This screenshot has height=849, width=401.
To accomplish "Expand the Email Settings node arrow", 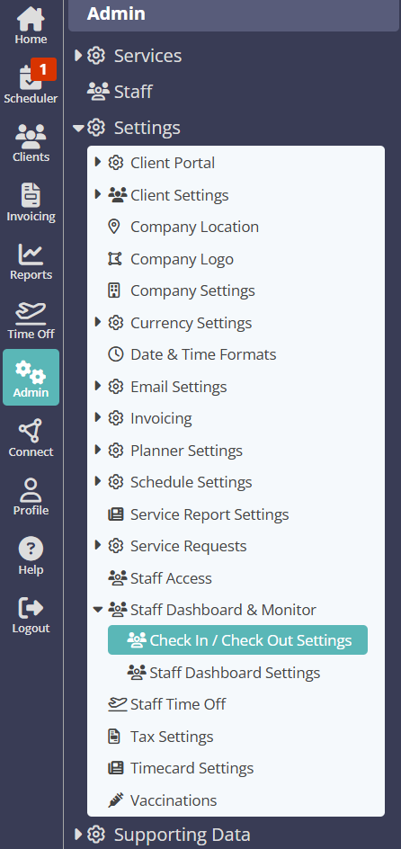I will click(x=98, y=386).
